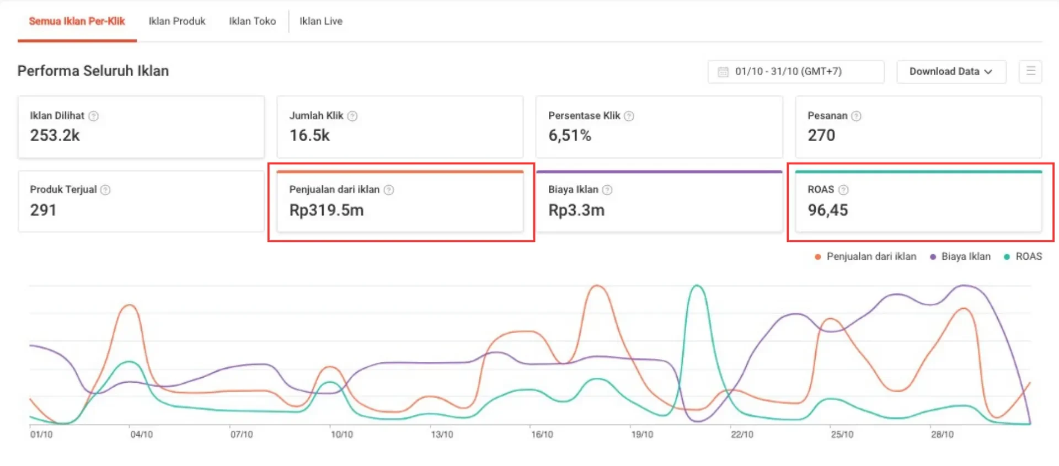Click the purple Biaya Iklan legend dot
The image size is (1059, 466).
click(933, 257)
